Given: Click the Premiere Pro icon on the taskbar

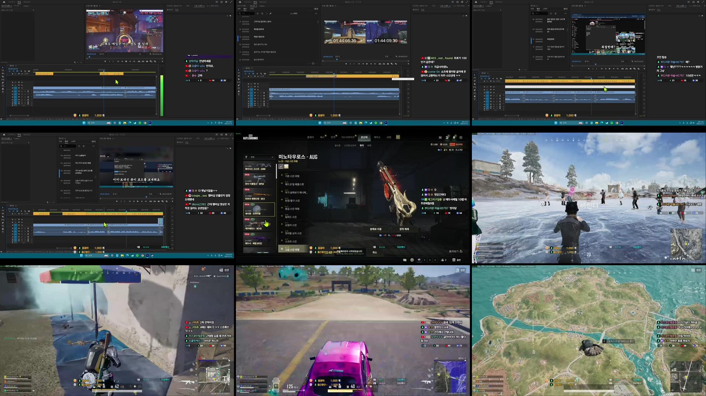Looking at the screenshot, I should click(150, 123).
